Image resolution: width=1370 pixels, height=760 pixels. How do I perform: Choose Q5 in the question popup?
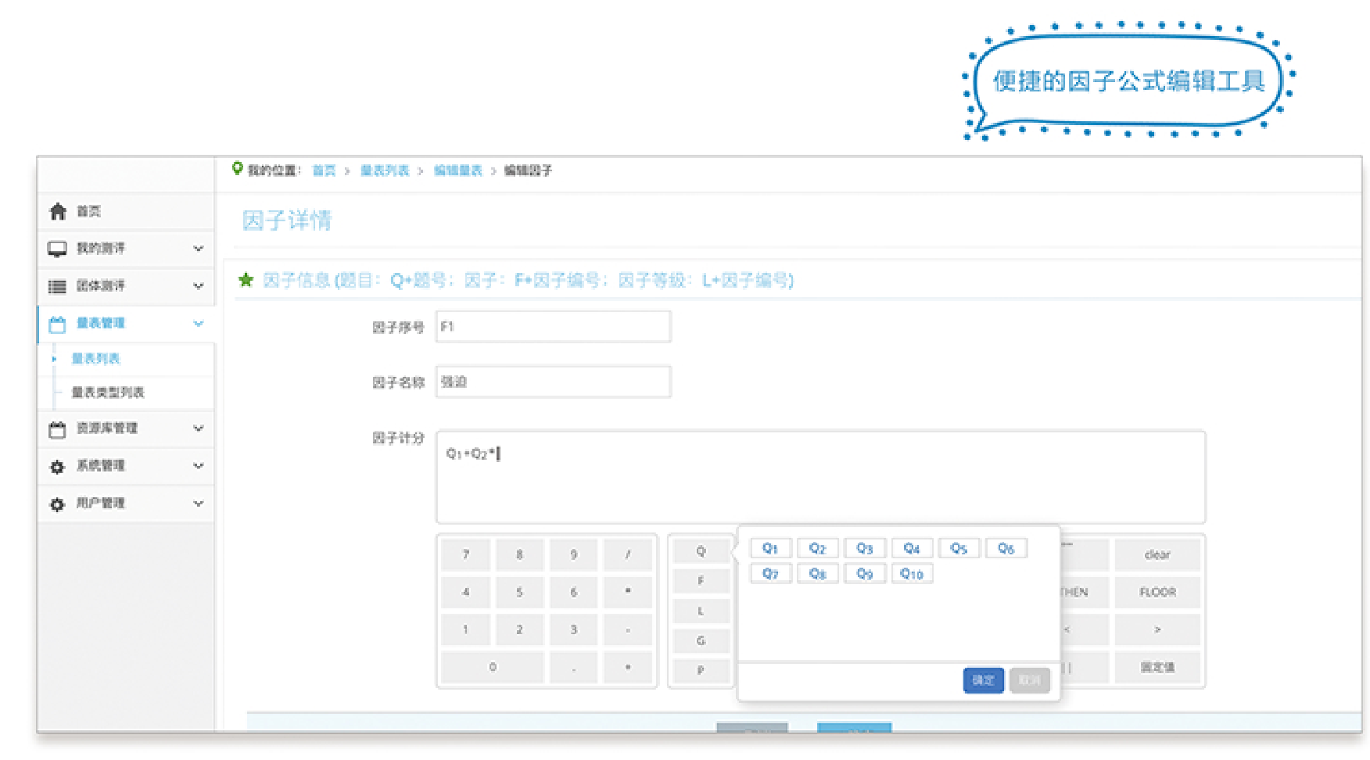tap(959, 549)
